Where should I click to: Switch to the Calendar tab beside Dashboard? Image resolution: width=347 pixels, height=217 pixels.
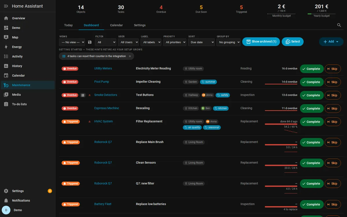pyautogui.click(x=117, y=25)
